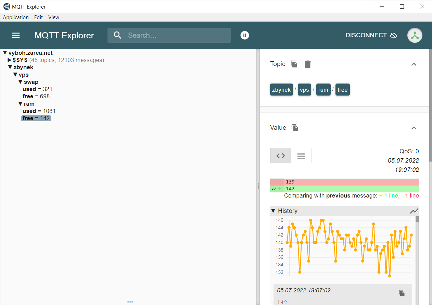Click the received time '19:07:02' in Value panel
432x305 pixels.
pyautogui.click(x=407, y=170)
